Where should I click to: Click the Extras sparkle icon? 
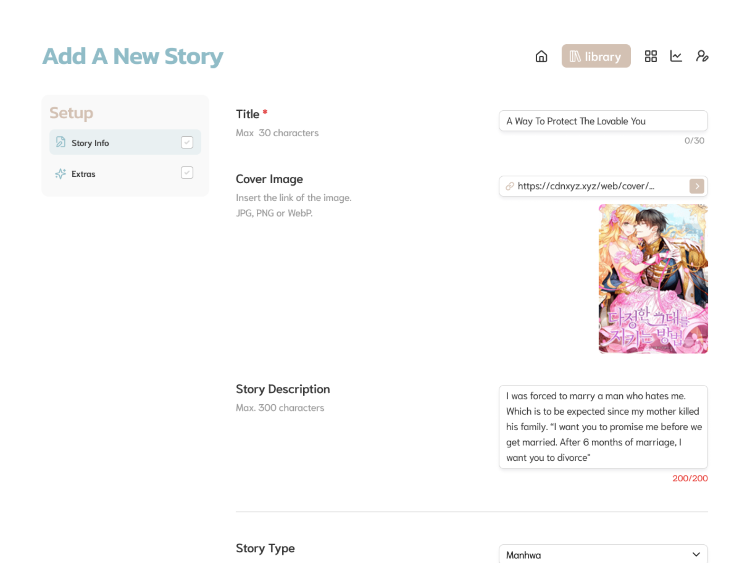click(x=61, y=173)
